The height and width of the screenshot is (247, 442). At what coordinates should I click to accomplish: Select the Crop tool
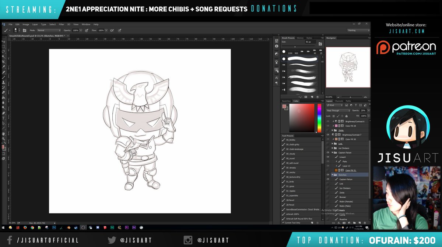click(x=4, y=62)
